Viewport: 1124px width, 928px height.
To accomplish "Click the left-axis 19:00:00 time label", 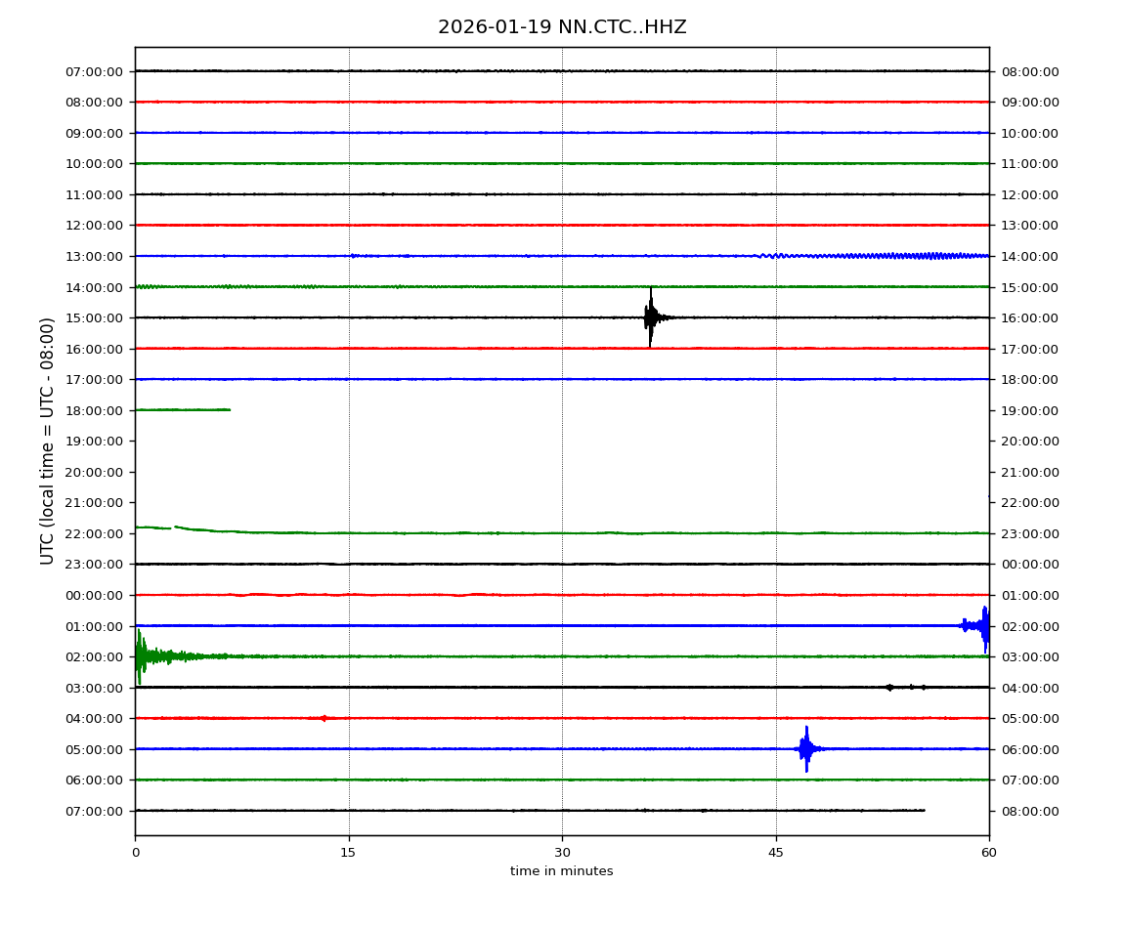I will tap(94, 441).
